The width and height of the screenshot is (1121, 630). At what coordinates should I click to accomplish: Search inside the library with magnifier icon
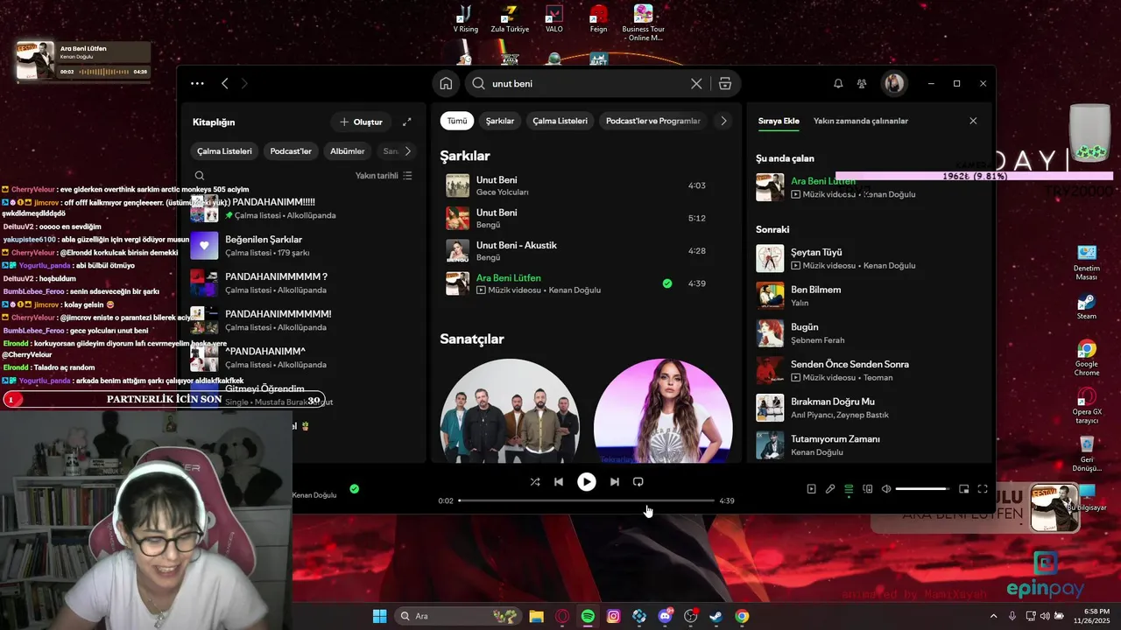(x=200, y=176)
